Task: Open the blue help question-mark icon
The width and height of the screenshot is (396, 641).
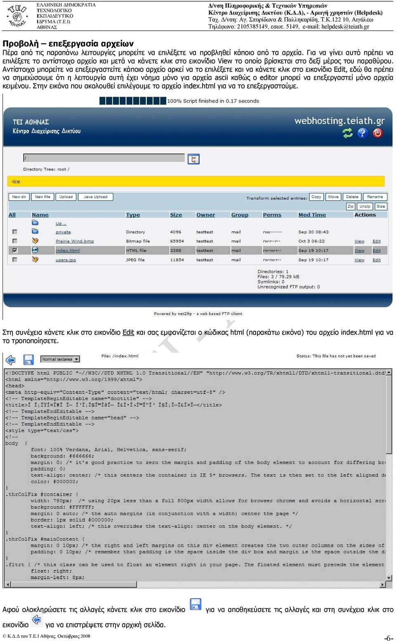Action: click(x=363, y=133)
